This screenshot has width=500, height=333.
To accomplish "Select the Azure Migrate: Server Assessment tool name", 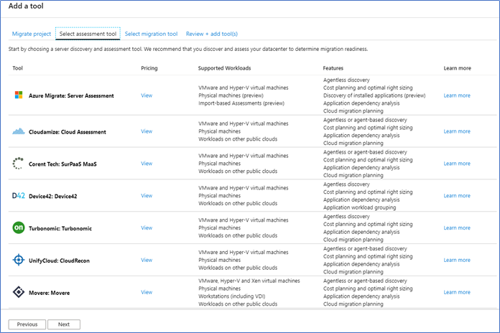I will click(x=71, y=95).
